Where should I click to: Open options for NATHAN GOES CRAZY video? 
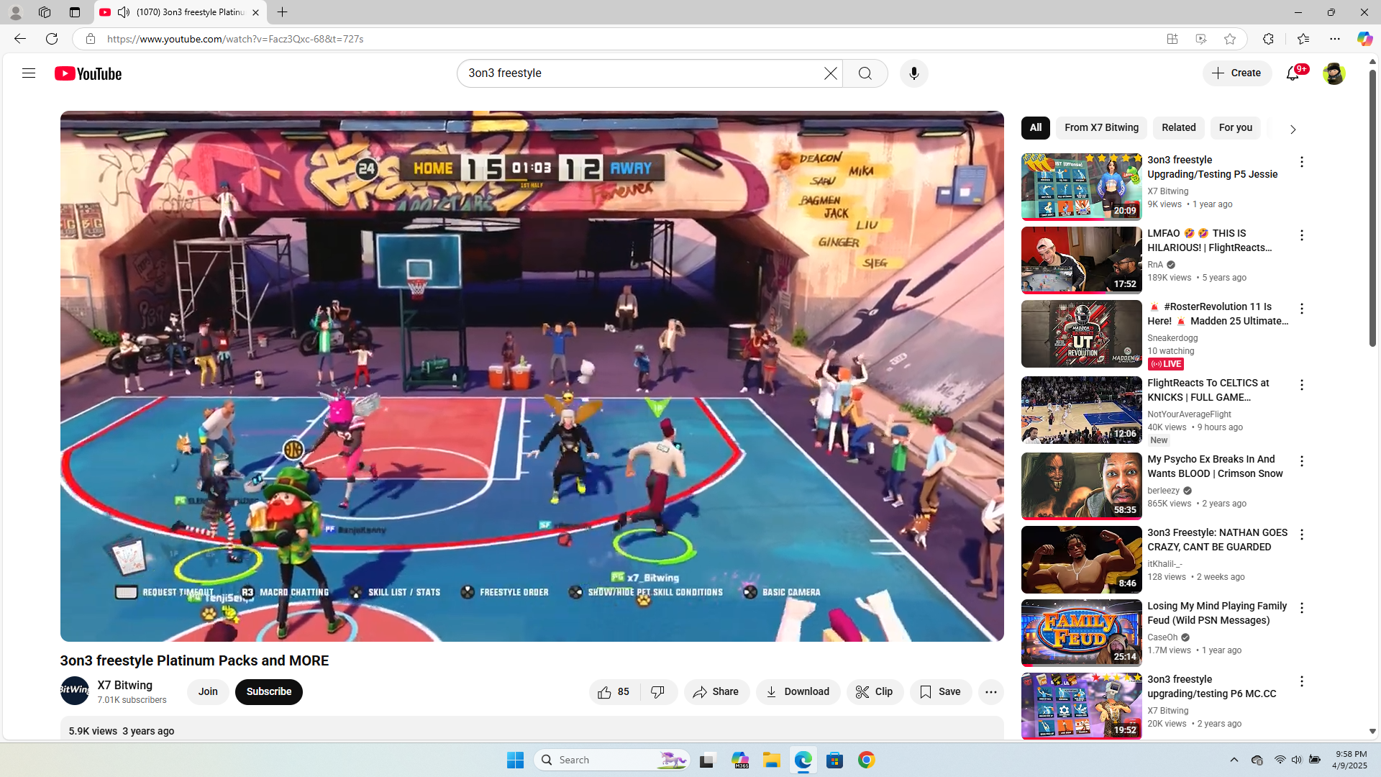pos(1302,535)
